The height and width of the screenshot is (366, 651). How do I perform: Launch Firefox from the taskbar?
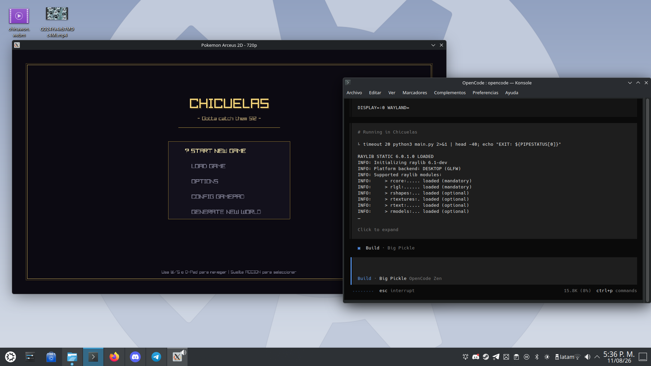(114, 357)
